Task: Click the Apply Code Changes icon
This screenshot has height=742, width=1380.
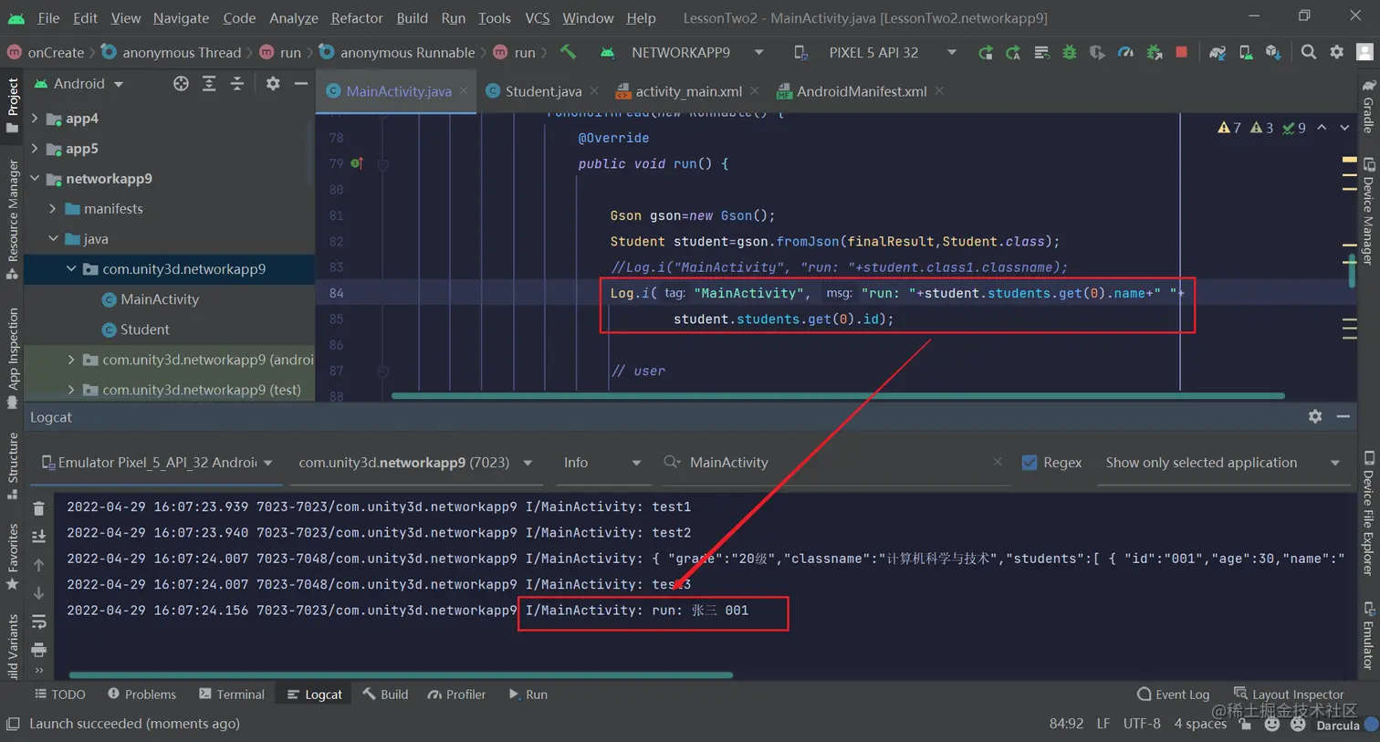Action: click(1013, 52)
